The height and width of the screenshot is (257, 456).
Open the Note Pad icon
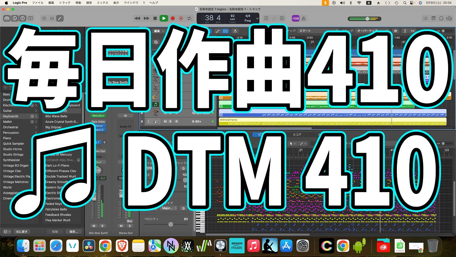[x=434, y=18]
